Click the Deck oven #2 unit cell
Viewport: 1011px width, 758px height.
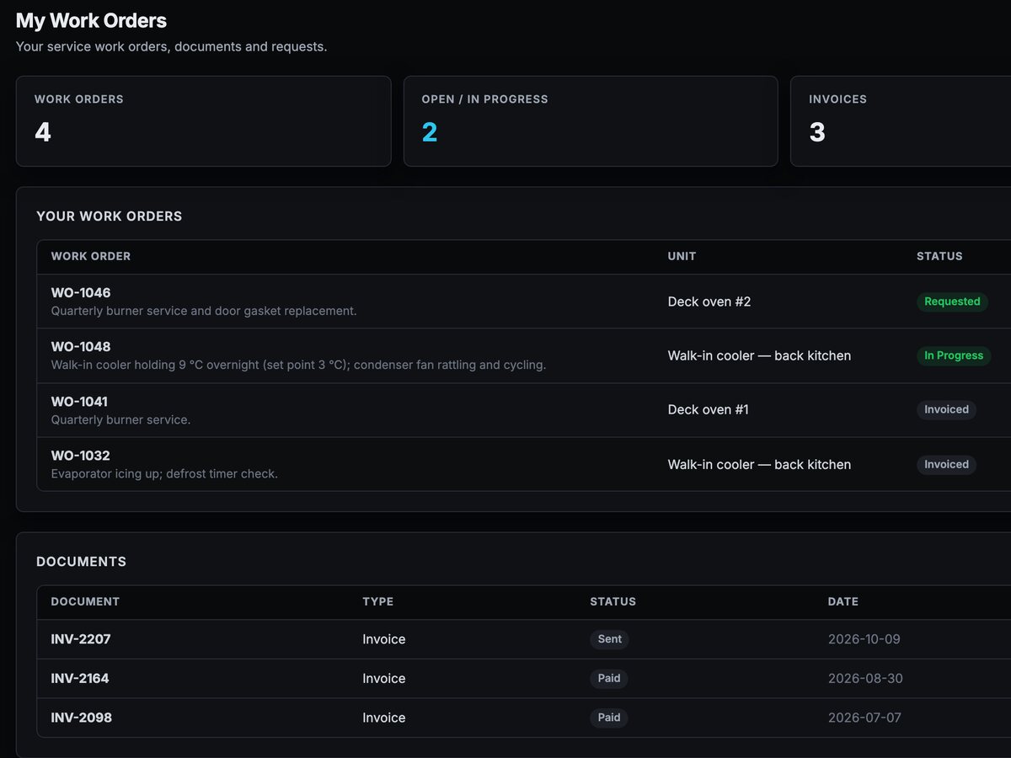[x=709, y=302]
